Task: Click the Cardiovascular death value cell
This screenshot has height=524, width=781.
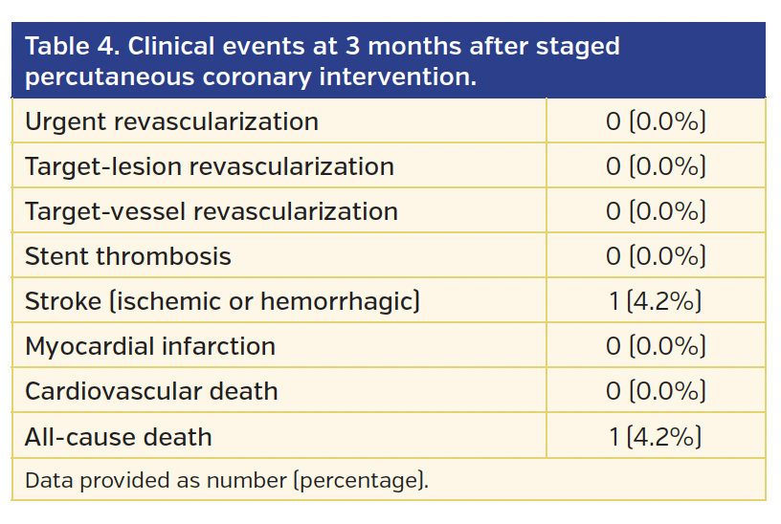Action: pos(656,391)
